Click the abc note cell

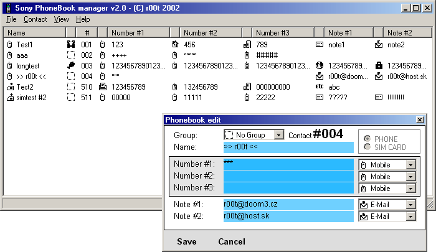(334, 87)
